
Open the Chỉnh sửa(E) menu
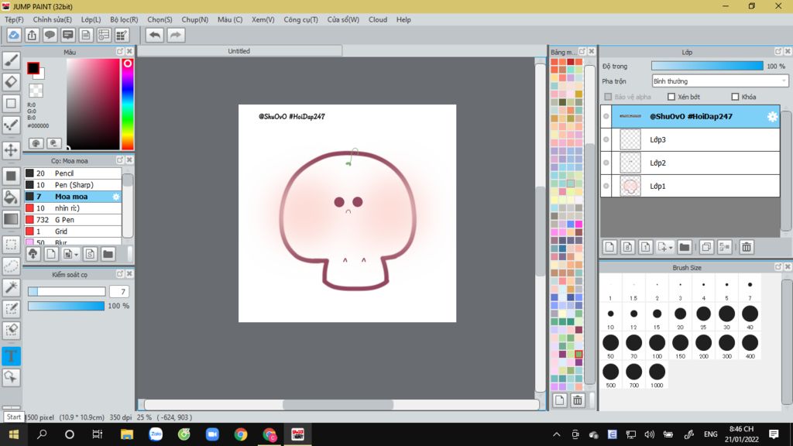(52, 19)
